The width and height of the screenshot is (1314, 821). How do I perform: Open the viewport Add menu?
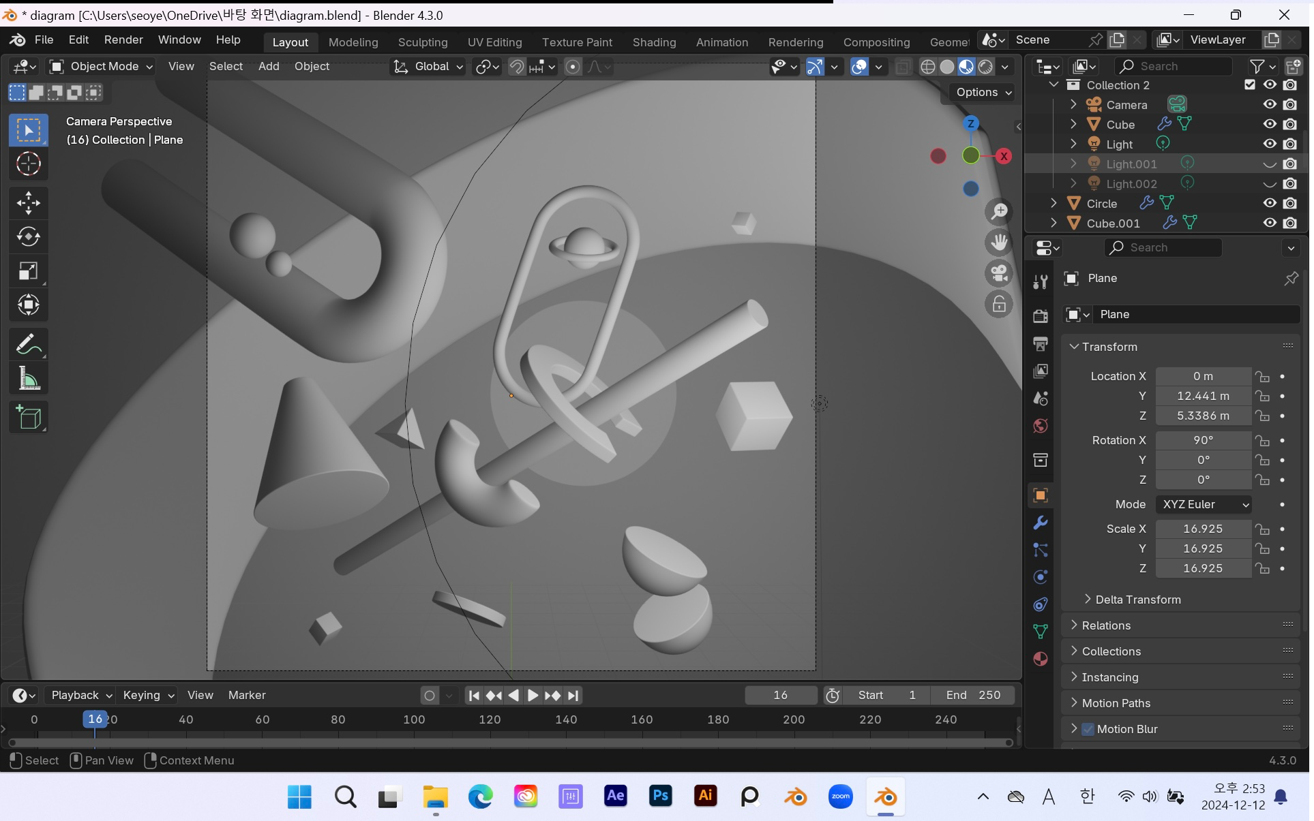[x=269, y=66]
